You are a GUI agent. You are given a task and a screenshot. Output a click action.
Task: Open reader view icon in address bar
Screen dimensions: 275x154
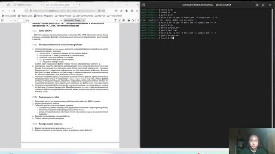(x=99, y=11)
